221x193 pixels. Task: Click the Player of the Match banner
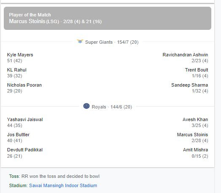tap(108, 18)
